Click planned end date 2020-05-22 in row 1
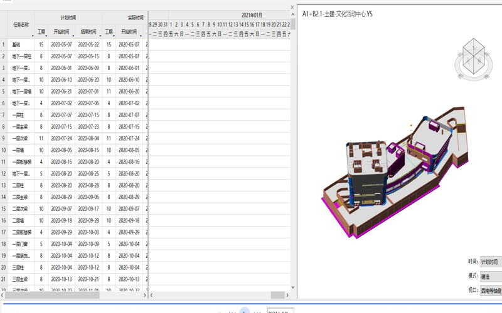Screen dimensions: 502x313 pyautogui.click(x=88, y=44)
